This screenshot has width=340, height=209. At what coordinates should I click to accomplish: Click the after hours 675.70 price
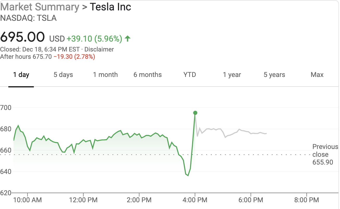(x=42, y=57)
